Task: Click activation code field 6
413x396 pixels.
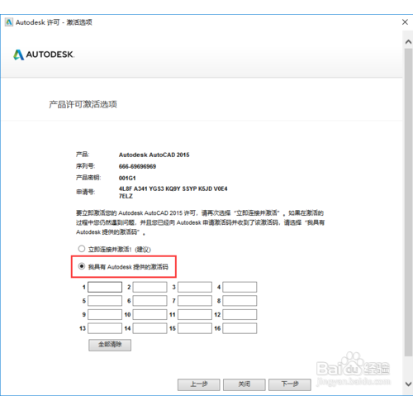Action: click(x=150, y=301)
